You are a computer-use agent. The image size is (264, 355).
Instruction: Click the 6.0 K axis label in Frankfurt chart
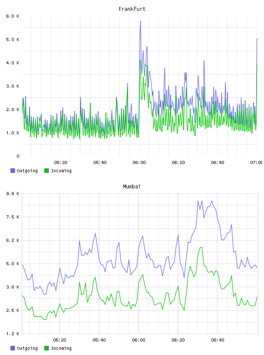coord(13,16)
